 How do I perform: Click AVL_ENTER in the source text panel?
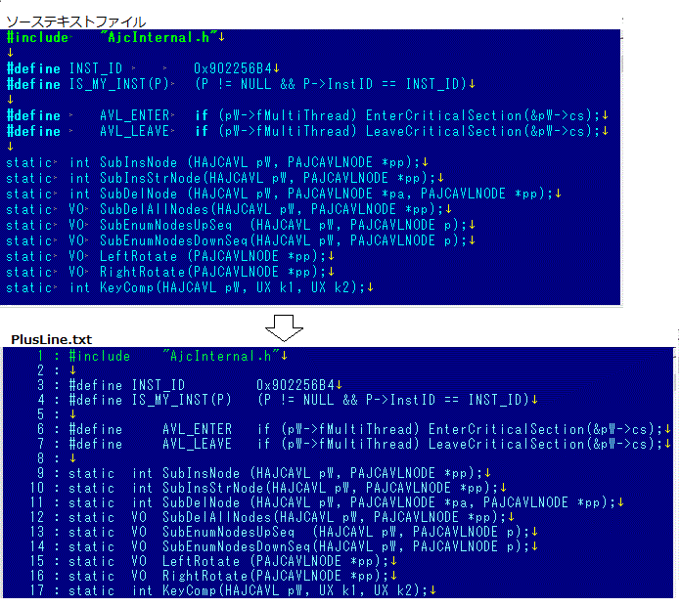135,115
